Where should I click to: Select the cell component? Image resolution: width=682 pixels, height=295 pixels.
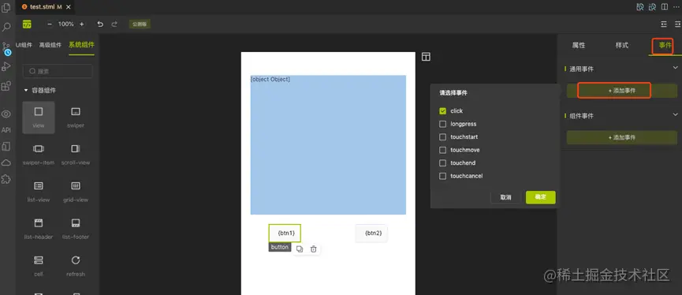click(39, 266)
